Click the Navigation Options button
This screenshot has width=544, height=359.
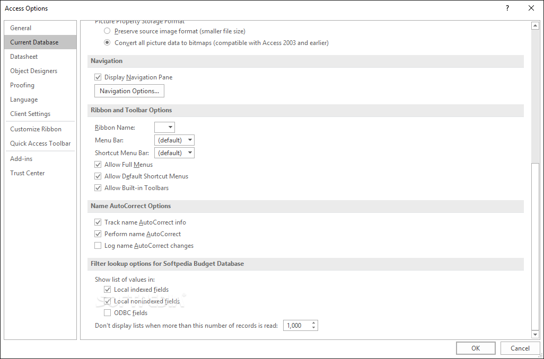(x=129, y=91)
